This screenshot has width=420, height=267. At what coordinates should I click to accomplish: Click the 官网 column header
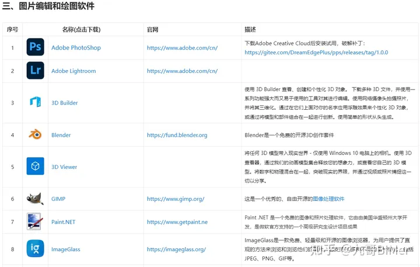click(153, 30)
